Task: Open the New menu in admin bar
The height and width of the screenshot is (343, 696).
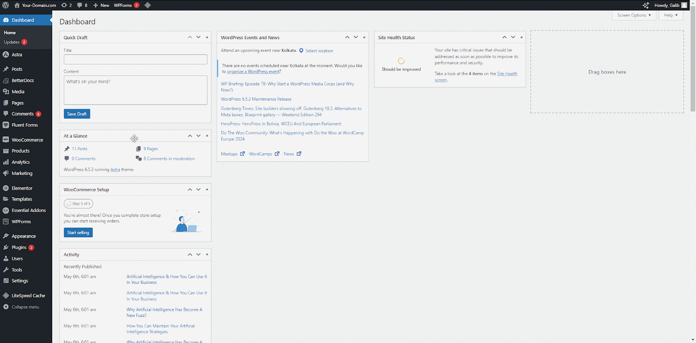Action: [101, 5]
